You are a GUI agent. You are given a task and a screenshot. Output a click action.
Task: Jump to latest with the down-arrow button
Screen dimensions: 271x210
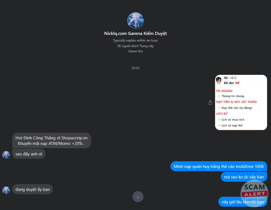point(138,197)
